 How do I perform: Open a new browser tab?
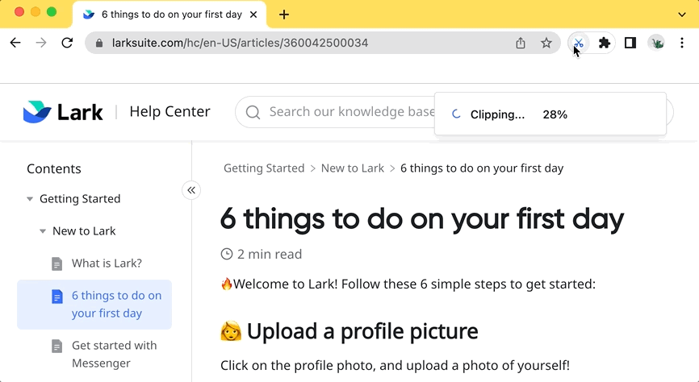click(x=284, y=15)
